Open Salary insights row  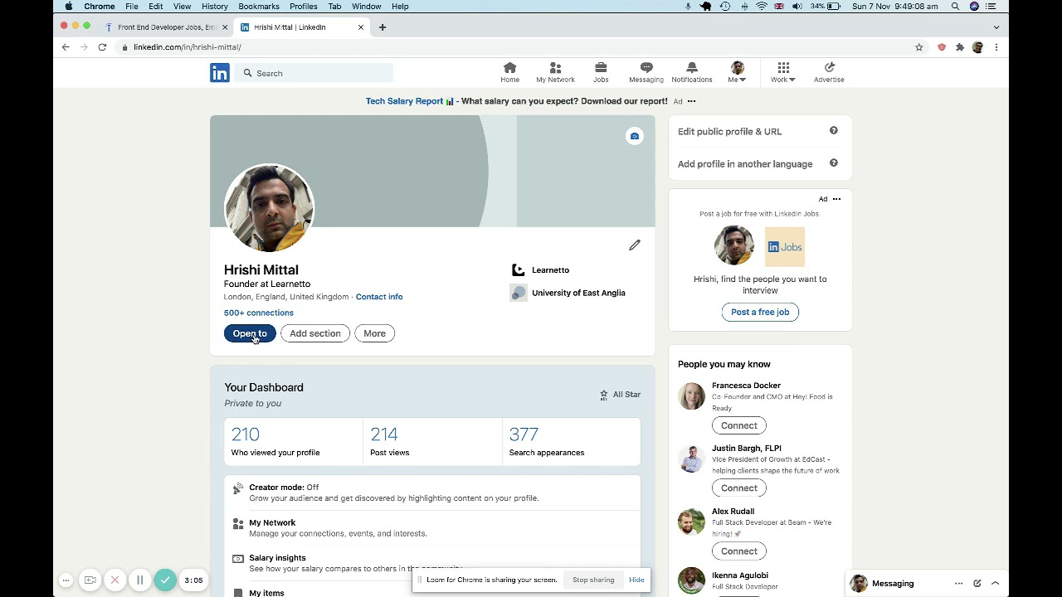click(432, 563)
